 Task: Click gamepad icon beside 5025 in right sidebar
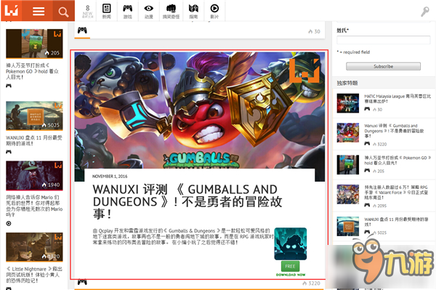tap(367, 232)
